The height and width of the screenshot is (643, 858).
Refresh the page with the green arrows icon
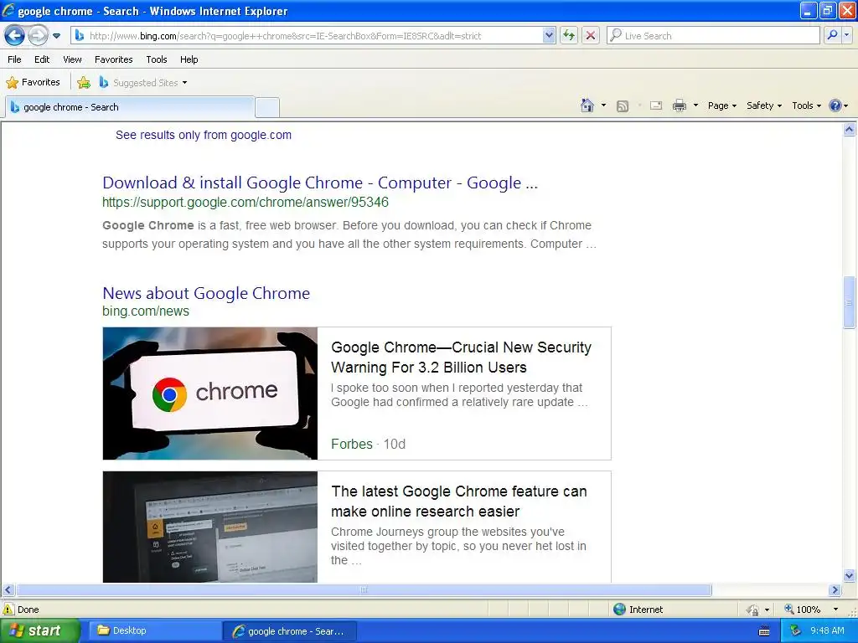pyautogui.click(x=569, y=36)
